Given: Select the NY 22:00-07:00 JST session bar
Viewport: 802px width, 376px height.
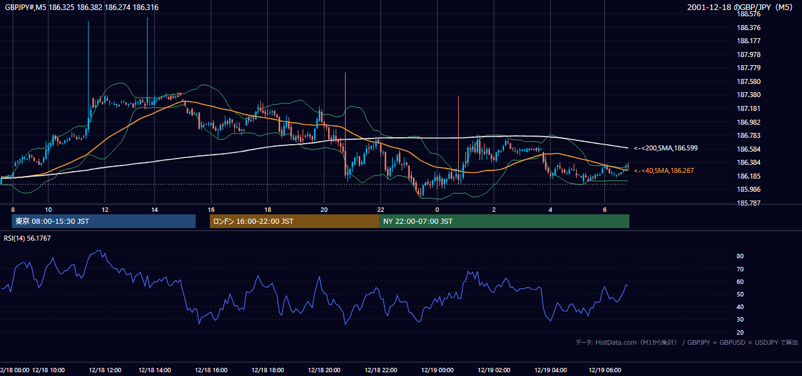Looking at the screenshot, I should (504, 221).
